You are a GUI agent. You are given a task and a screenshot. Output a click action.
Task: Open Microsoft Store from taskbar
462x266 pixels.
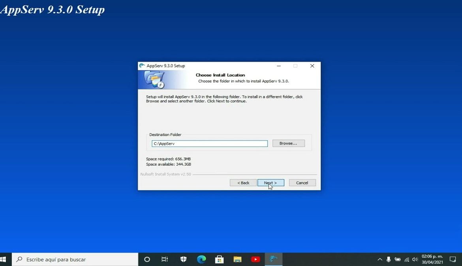tap(219, 259)
